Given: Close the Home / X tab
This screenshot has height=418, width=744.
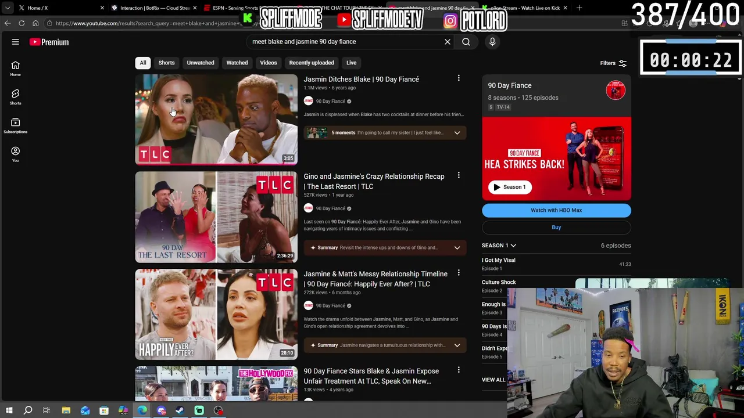Looking at the screenshot, I should click(102, 8).
